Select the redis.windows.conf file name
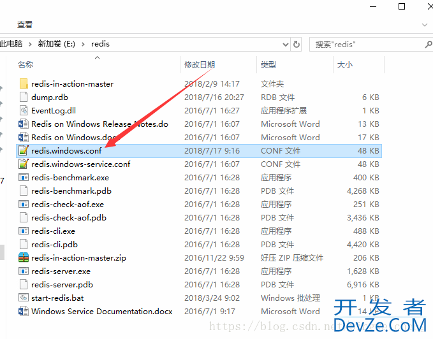Image resolution: width=433 pixels, height=339 pixels. (66, 150)
